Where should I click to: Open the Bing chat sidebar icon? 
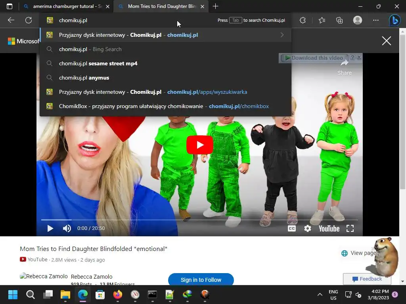click(x=395, y=20)
